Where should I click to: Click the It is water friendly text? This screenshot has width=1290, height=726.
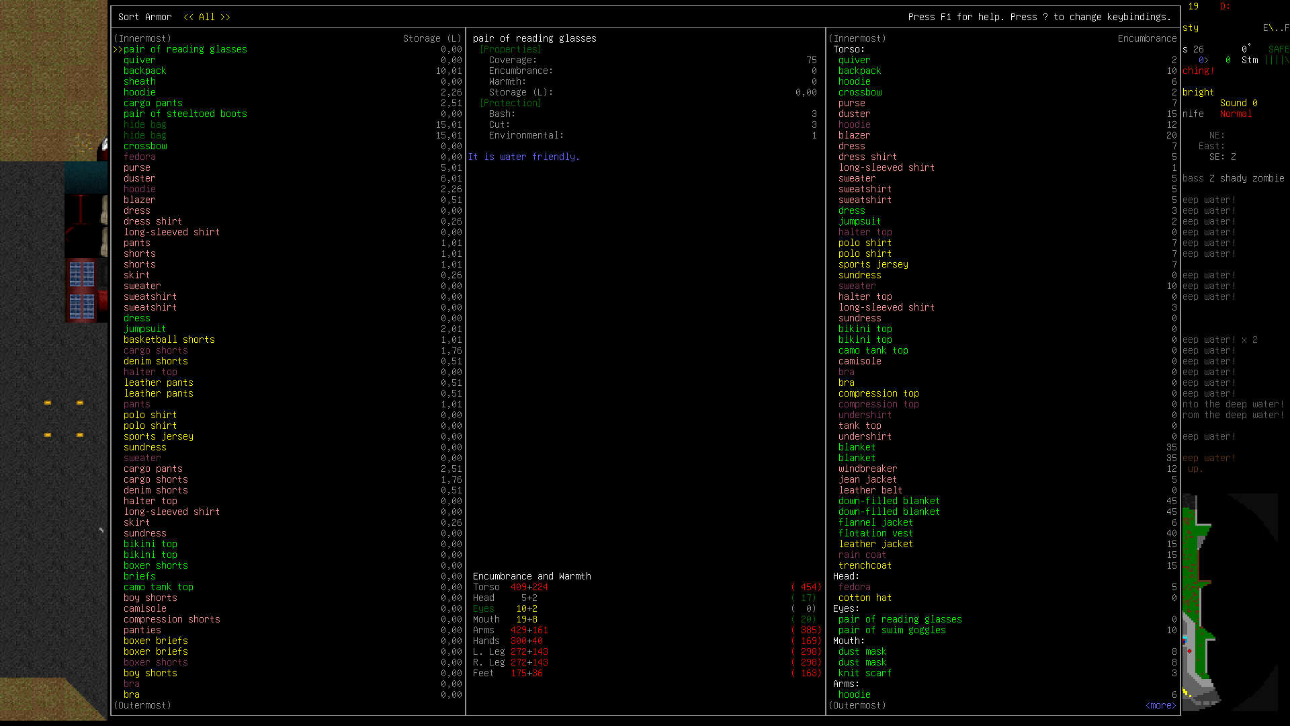pyautogui.click(x=524, y=157)
